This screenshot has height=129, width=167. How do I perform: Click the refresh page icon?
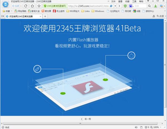click(x=26, y=6)
